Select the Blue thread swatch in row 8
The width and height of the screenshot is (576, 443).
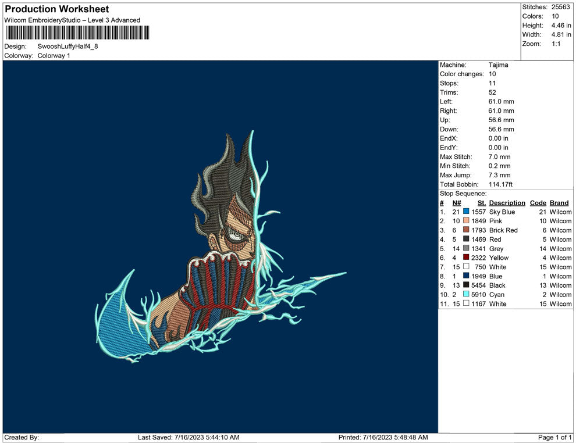tap(466, 276)
